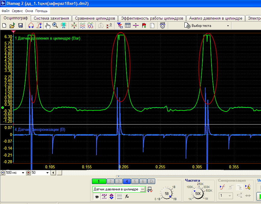This screenshot has height=204, width=261.
Task: Switch to Анализ давления в цилиндре tab
Action: coord(215,18)
